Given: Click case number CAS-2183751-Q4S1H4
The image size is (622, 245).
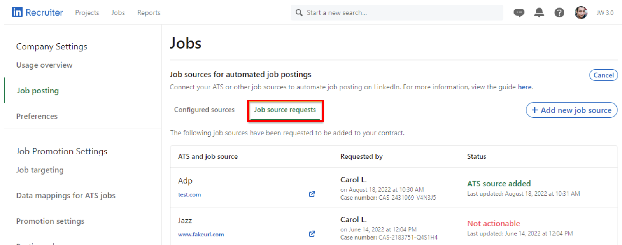Looking at the screenshot, I should coord(408,237).
